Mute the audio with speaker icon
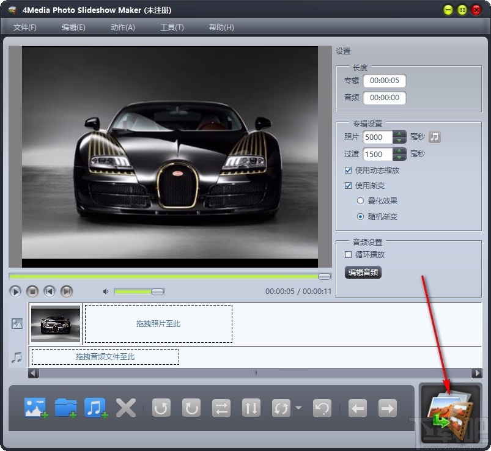 tap(105, 291)
